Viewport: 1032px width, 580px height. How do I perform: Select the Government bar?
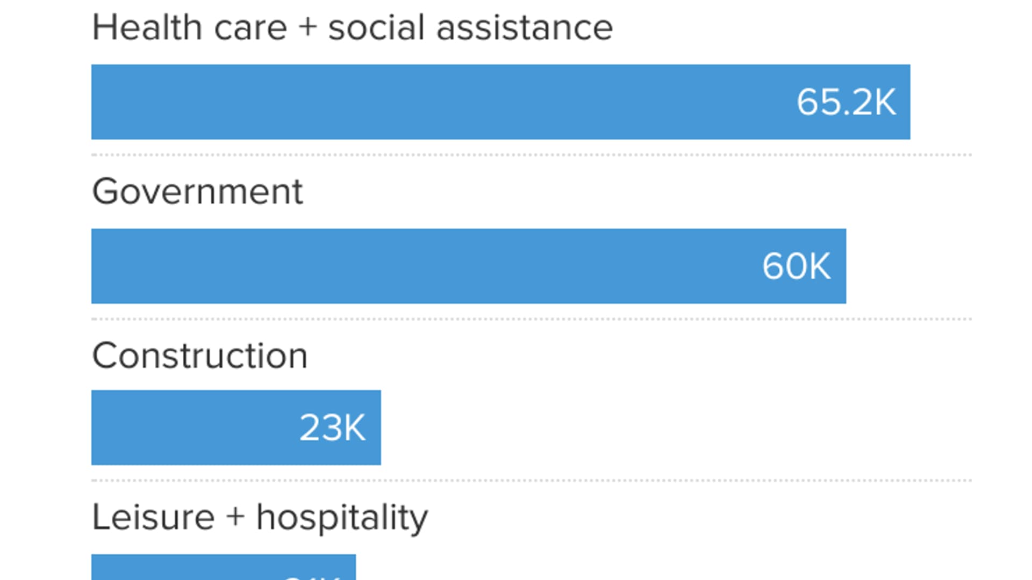(x=419, y=266)
